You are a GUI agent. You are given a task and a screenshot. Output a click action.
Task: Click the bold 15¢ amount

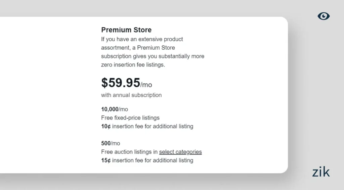(x=106, y=160)
